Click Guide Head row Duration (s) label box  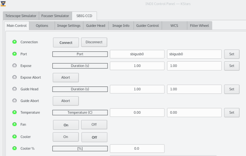tap(80, 89)
